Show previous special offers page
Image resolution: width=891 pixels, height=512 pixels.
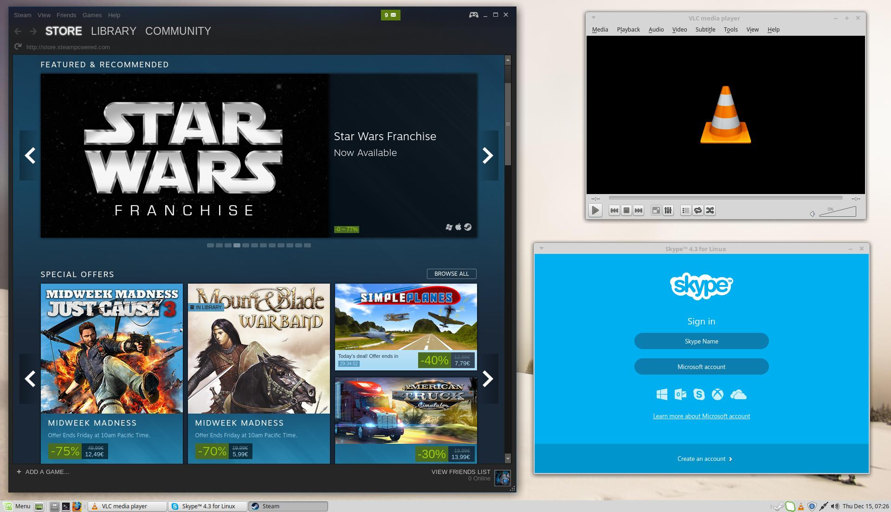(30, 379)
